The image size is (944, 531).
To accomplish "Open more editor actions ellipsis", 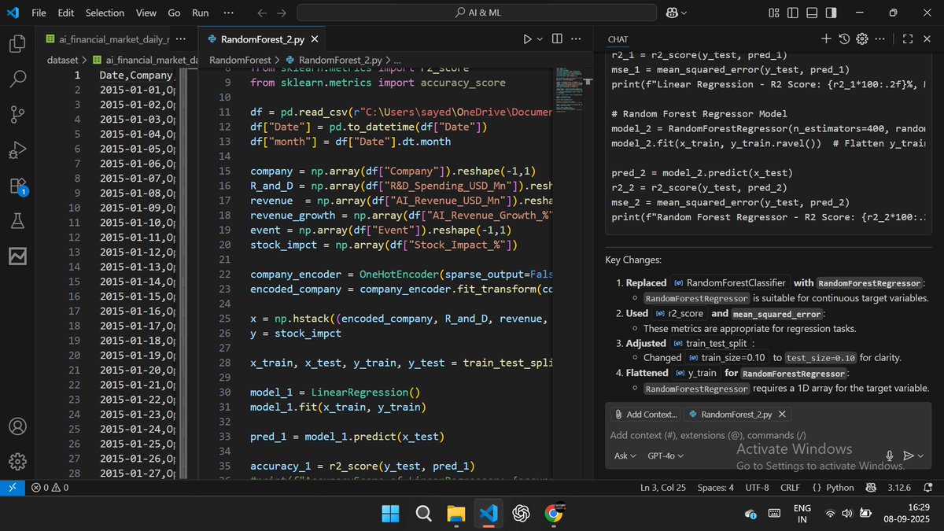I will 577,39.
